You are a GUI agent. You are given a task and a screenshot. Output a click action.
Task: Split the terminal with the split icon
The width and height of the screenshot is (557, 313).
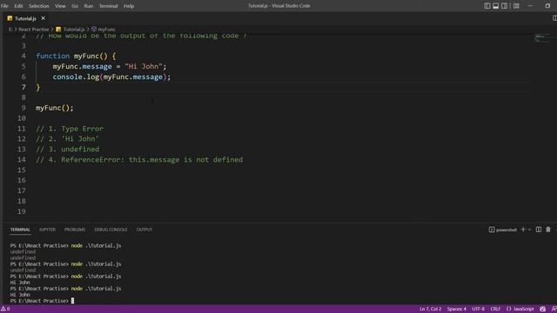539,230
